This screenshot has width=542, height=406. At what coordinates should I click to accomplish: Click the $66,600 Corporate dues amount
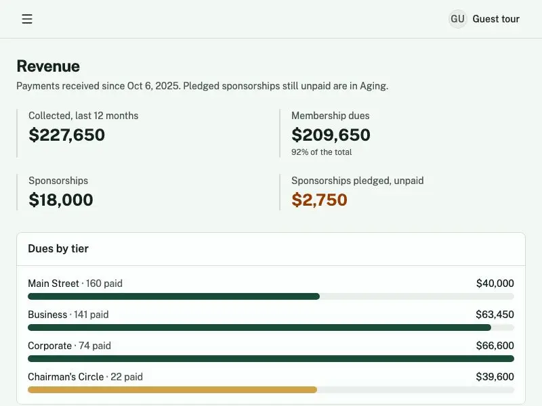tap(495, 346)
